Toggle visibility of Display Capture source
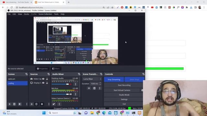The height and width of the screenshot is (116, 207). pyautogui.click(x=43, y=83)
